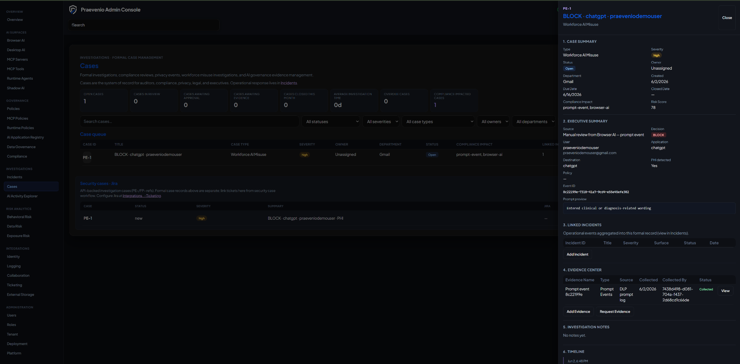The height and width of the screenshot is (364, 740).
Task: Click praeveniodemouser@gmail.com in Executive Summary
Action: 590,153
